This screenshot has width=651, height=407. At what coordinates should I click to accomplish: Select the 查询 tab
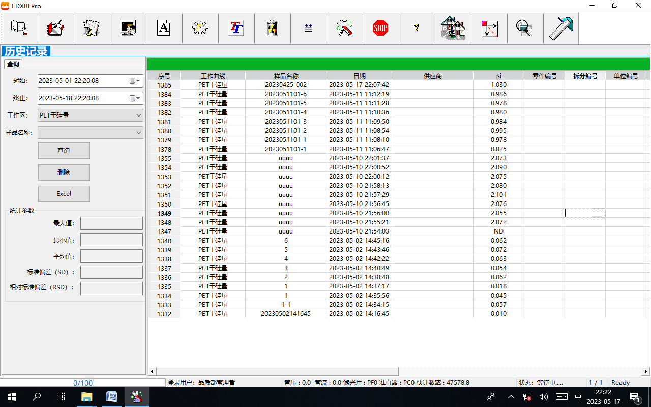coord(13,64)
